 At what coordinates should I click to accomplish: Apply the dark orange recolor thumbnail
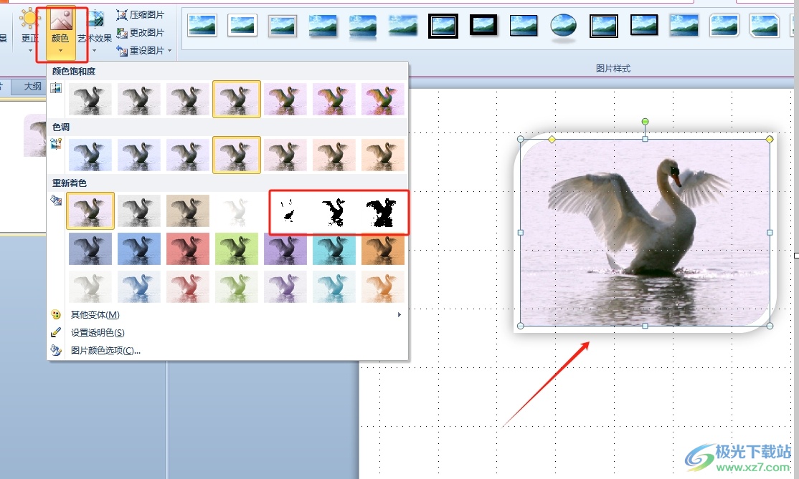pos(383,248)
